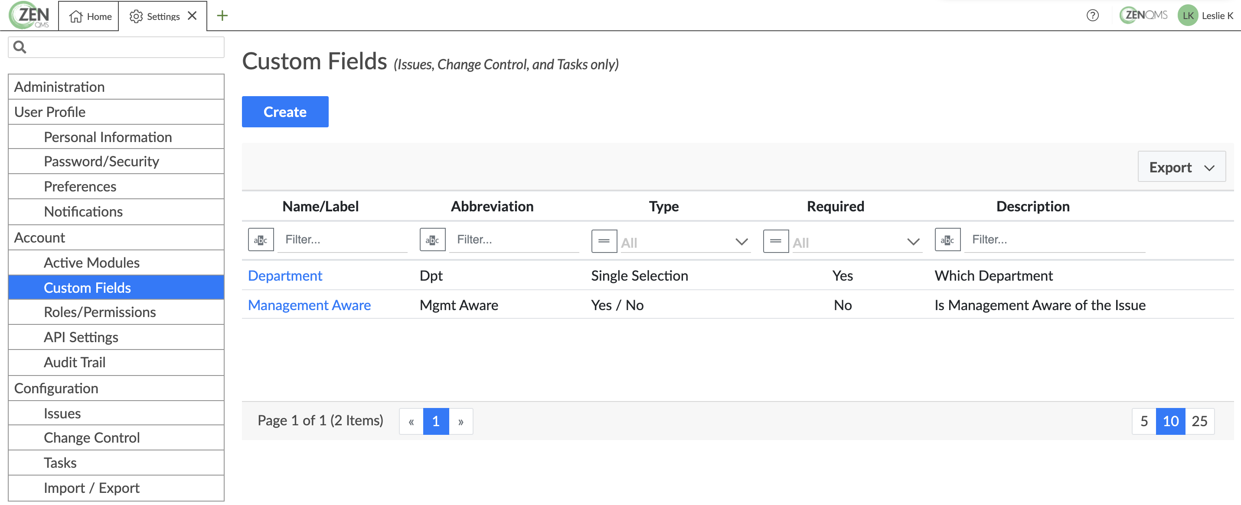Select User Profile section in sidebar
Image resolution: width=1241 pixels, height=505 pixels.
pyautogui.click(x=116, y=112)
